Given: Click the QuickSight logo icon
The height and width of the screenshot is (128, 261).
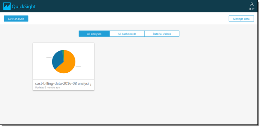Looking at the screenshot, I should [x=7, y=6].
